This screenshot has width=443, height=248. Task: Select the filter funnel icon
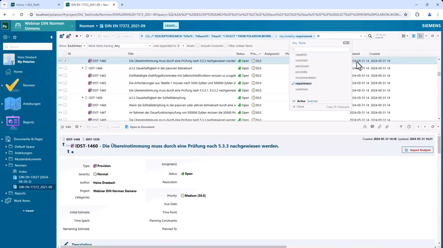point(401,127)
